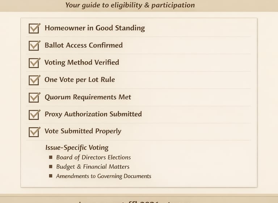Toggle the Voting Method Verified checkbox
Screen dimensions: 278x203
click(x=34, y=63)
